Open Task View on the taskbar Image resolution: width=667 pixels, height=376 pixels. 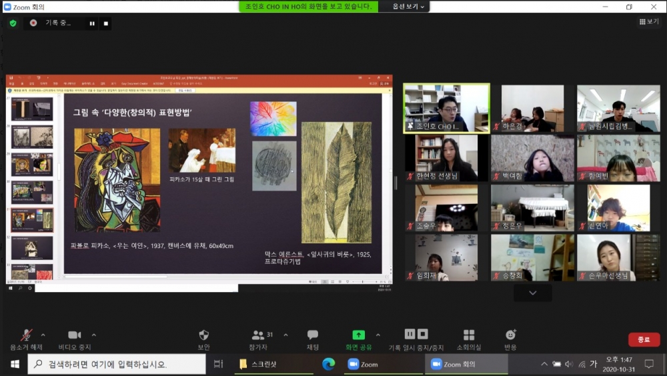point(218,364)
